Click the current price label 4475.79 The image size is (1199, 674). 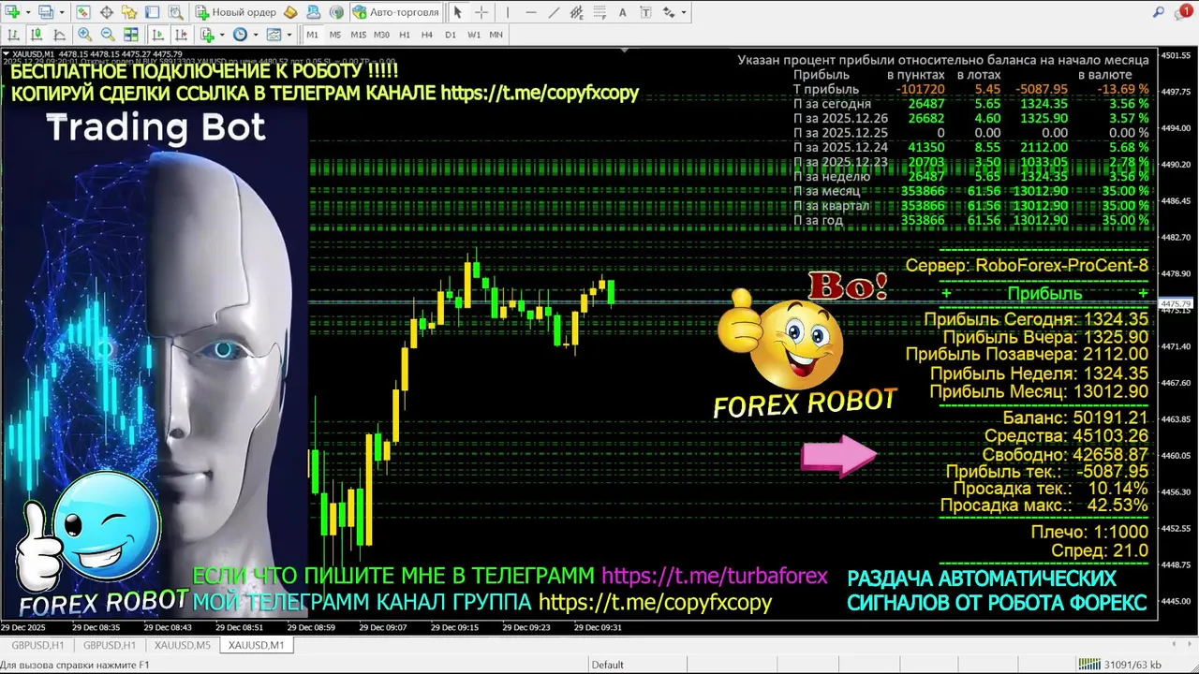click(x=1176, y=304)
